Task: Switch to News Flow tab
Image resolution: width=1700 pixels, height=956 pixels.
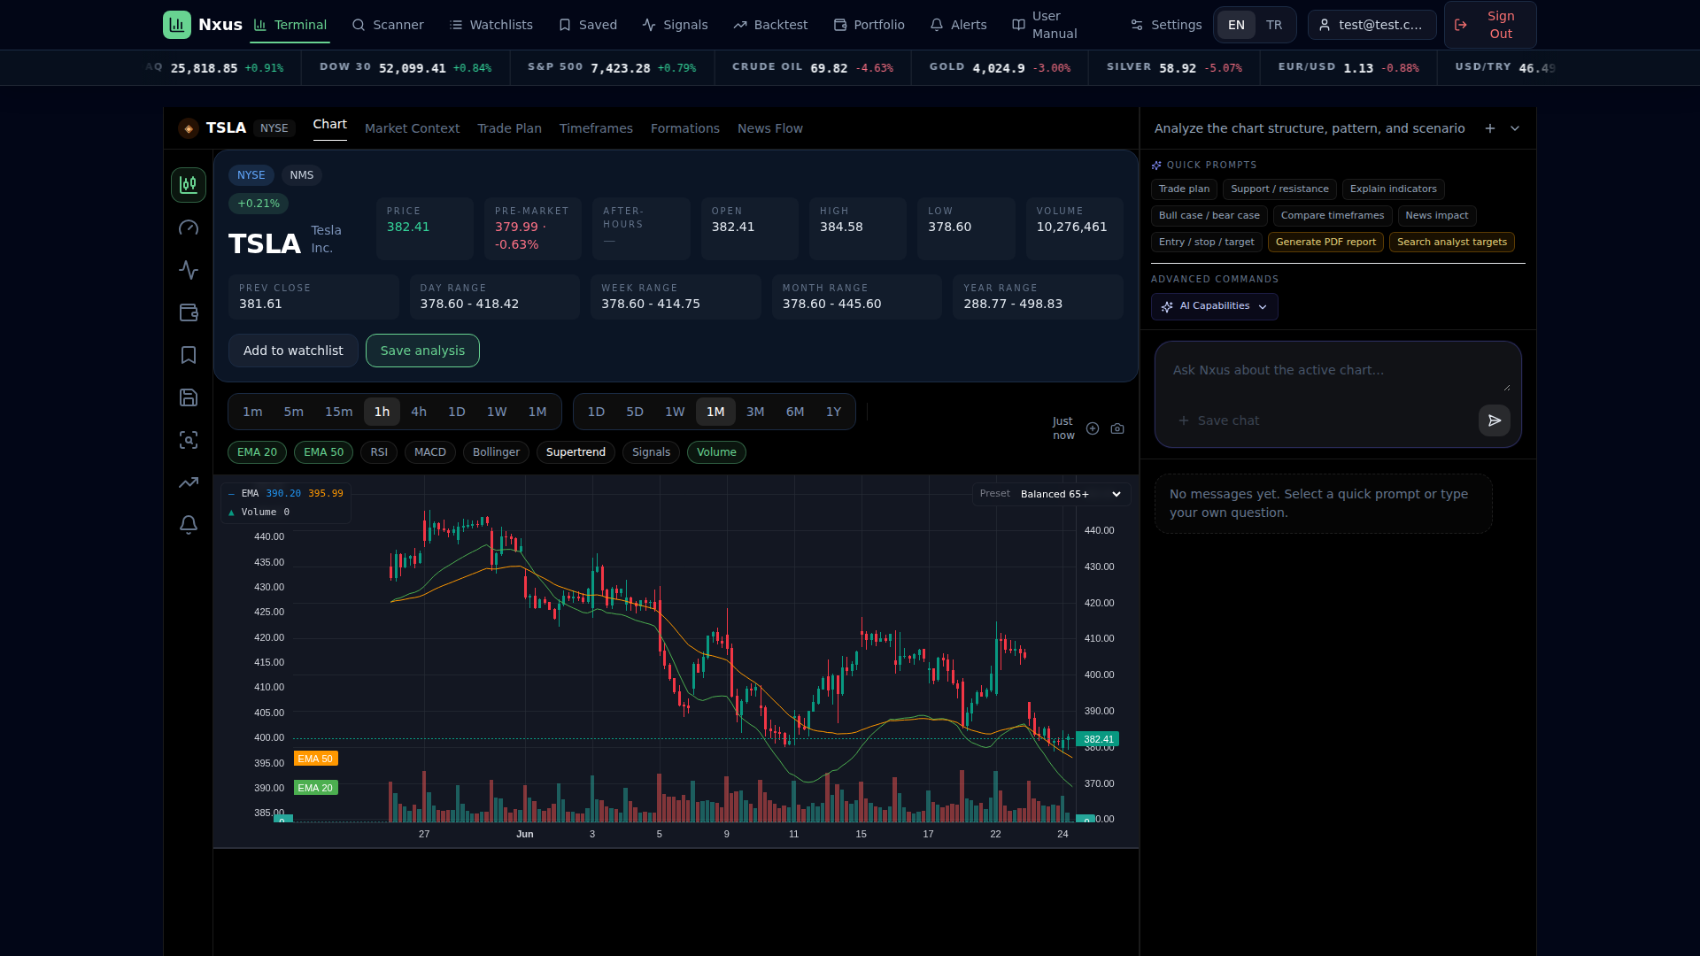Action: click(770, 128)
